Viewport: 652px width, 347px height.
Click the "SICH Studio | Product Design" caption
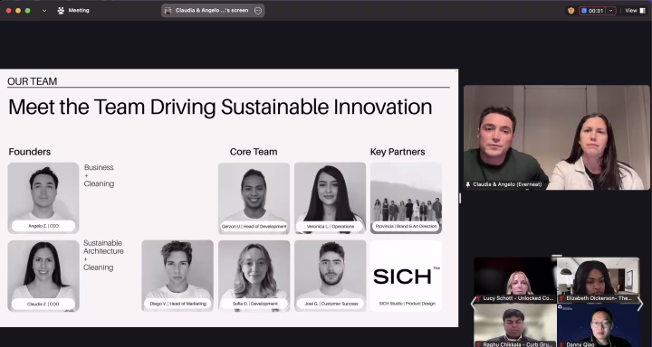pyautogui.click(x=407, y=304)
